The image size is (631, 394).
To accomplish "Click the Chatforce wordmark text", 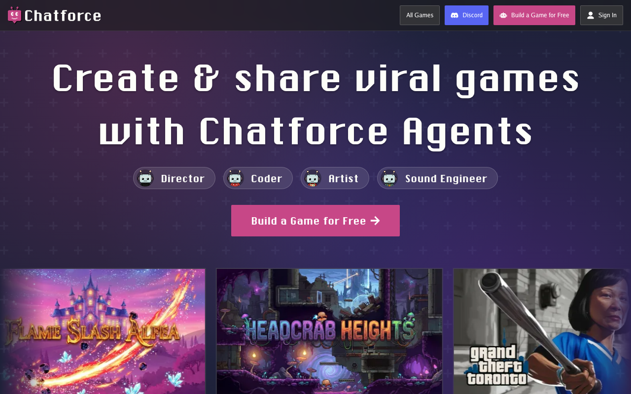I will [x=63, y=16].
